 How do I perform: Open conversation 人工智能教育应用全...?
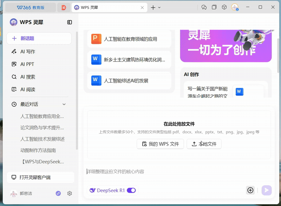coord(42,117)
